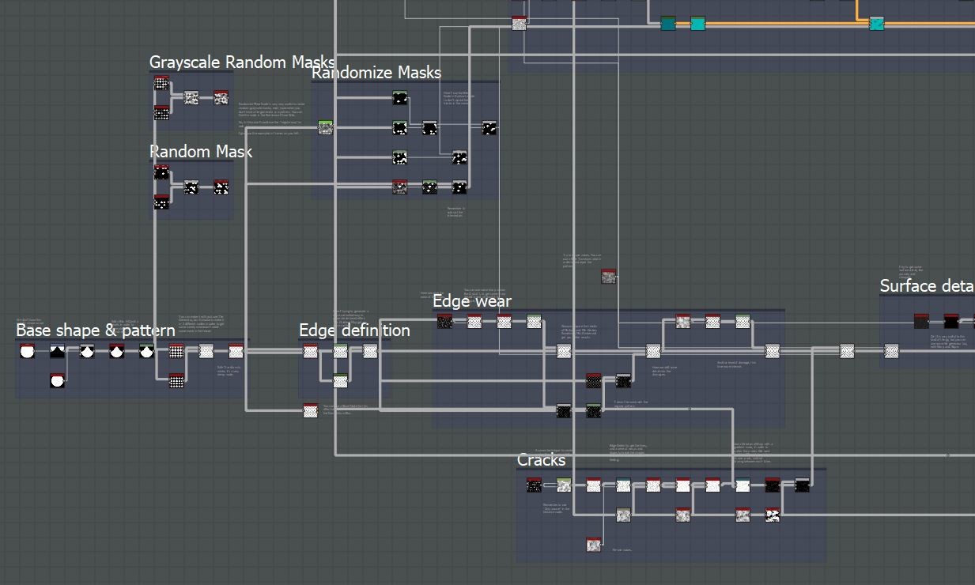This screenshot has width=975, height=585.
Task: Click first dark node in Cracks frame
Action: coord(534,485)
